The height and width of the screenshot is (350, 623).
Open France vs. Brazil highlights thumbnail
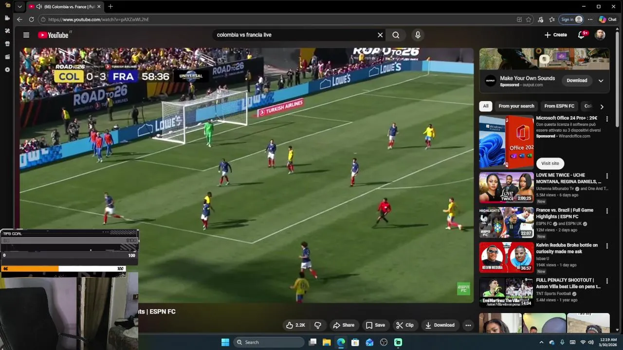[x=506, y=222]
